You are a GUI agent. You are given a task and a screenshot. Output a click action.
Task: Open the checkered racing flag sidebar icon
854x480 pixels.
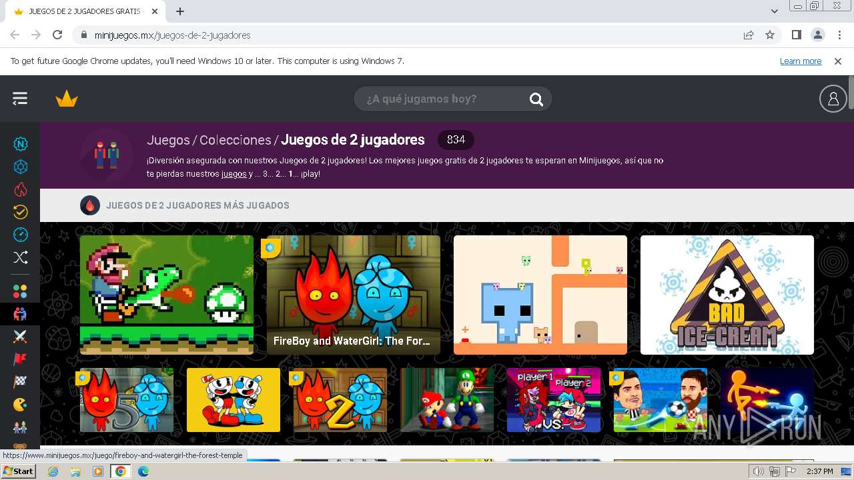coord(21,382)
